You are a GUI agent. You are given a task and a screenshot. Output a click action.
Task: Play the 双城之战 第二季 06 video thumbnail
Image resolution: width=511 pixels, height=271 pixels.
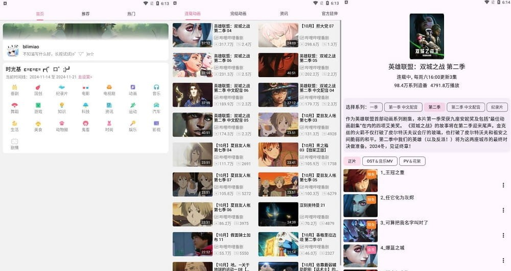click(192, 65)
